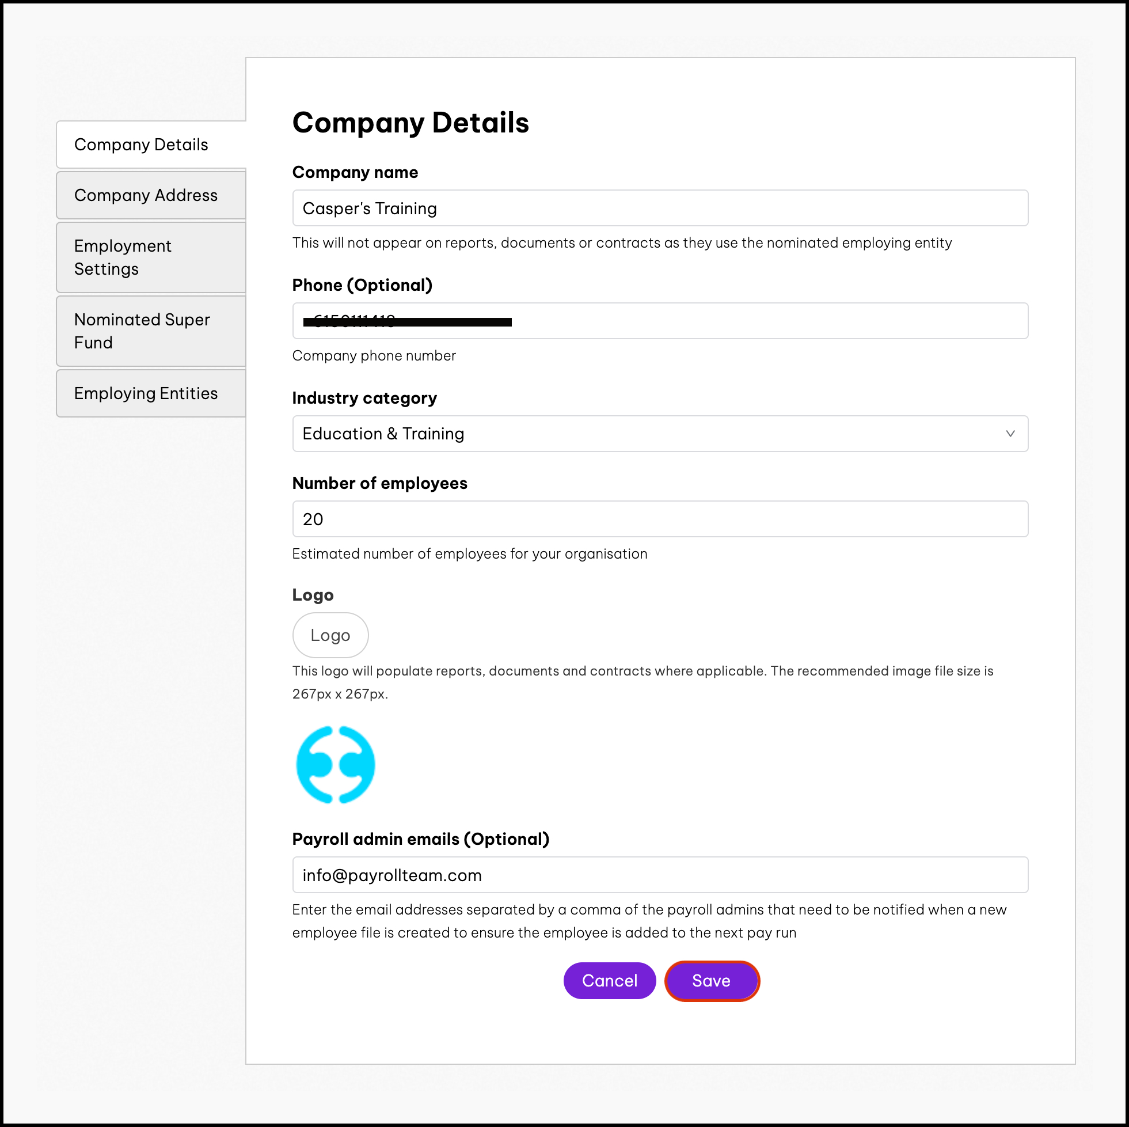Focus the Casper's Training name field
The image size is (1129, 1127).
click(x=659, y=208)
